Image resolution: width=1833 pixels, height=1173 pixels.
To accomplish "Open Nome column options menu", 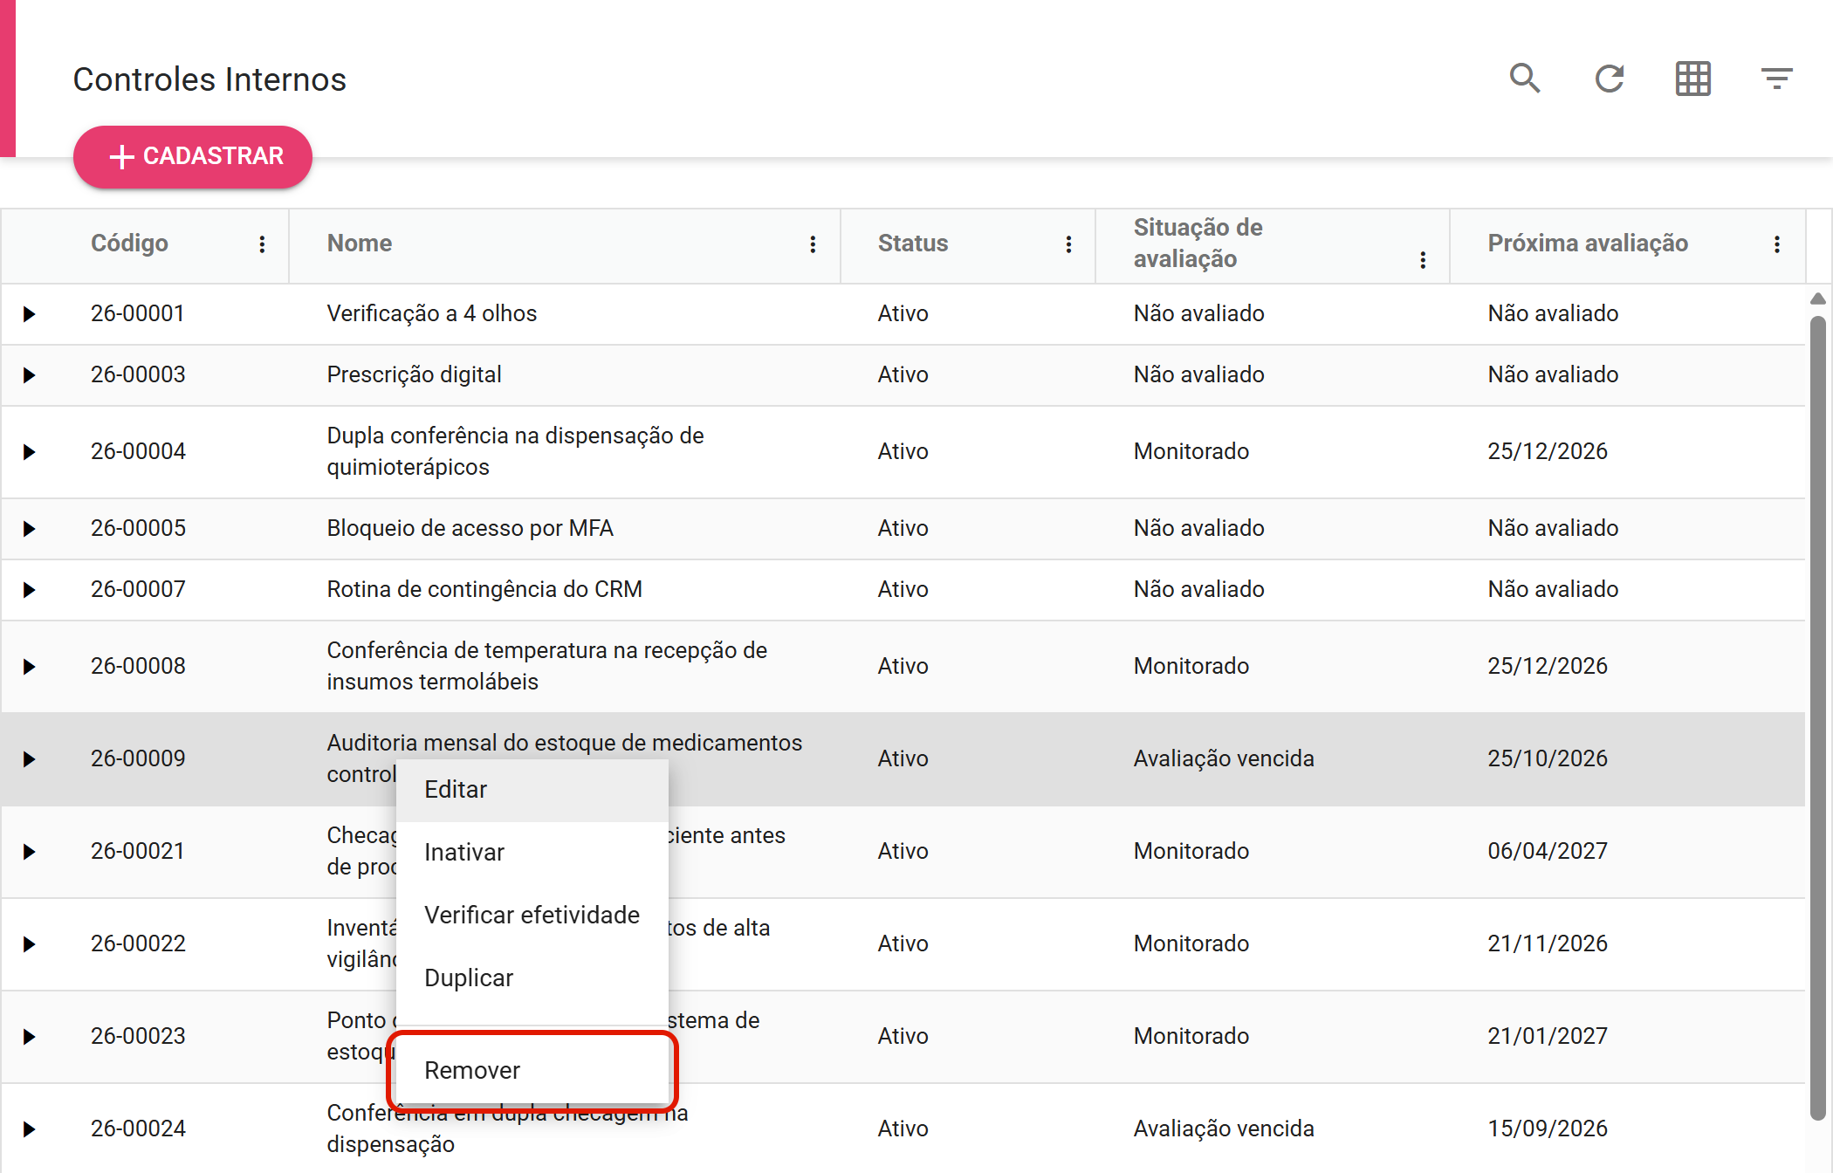I will click(x=813, y=244).
